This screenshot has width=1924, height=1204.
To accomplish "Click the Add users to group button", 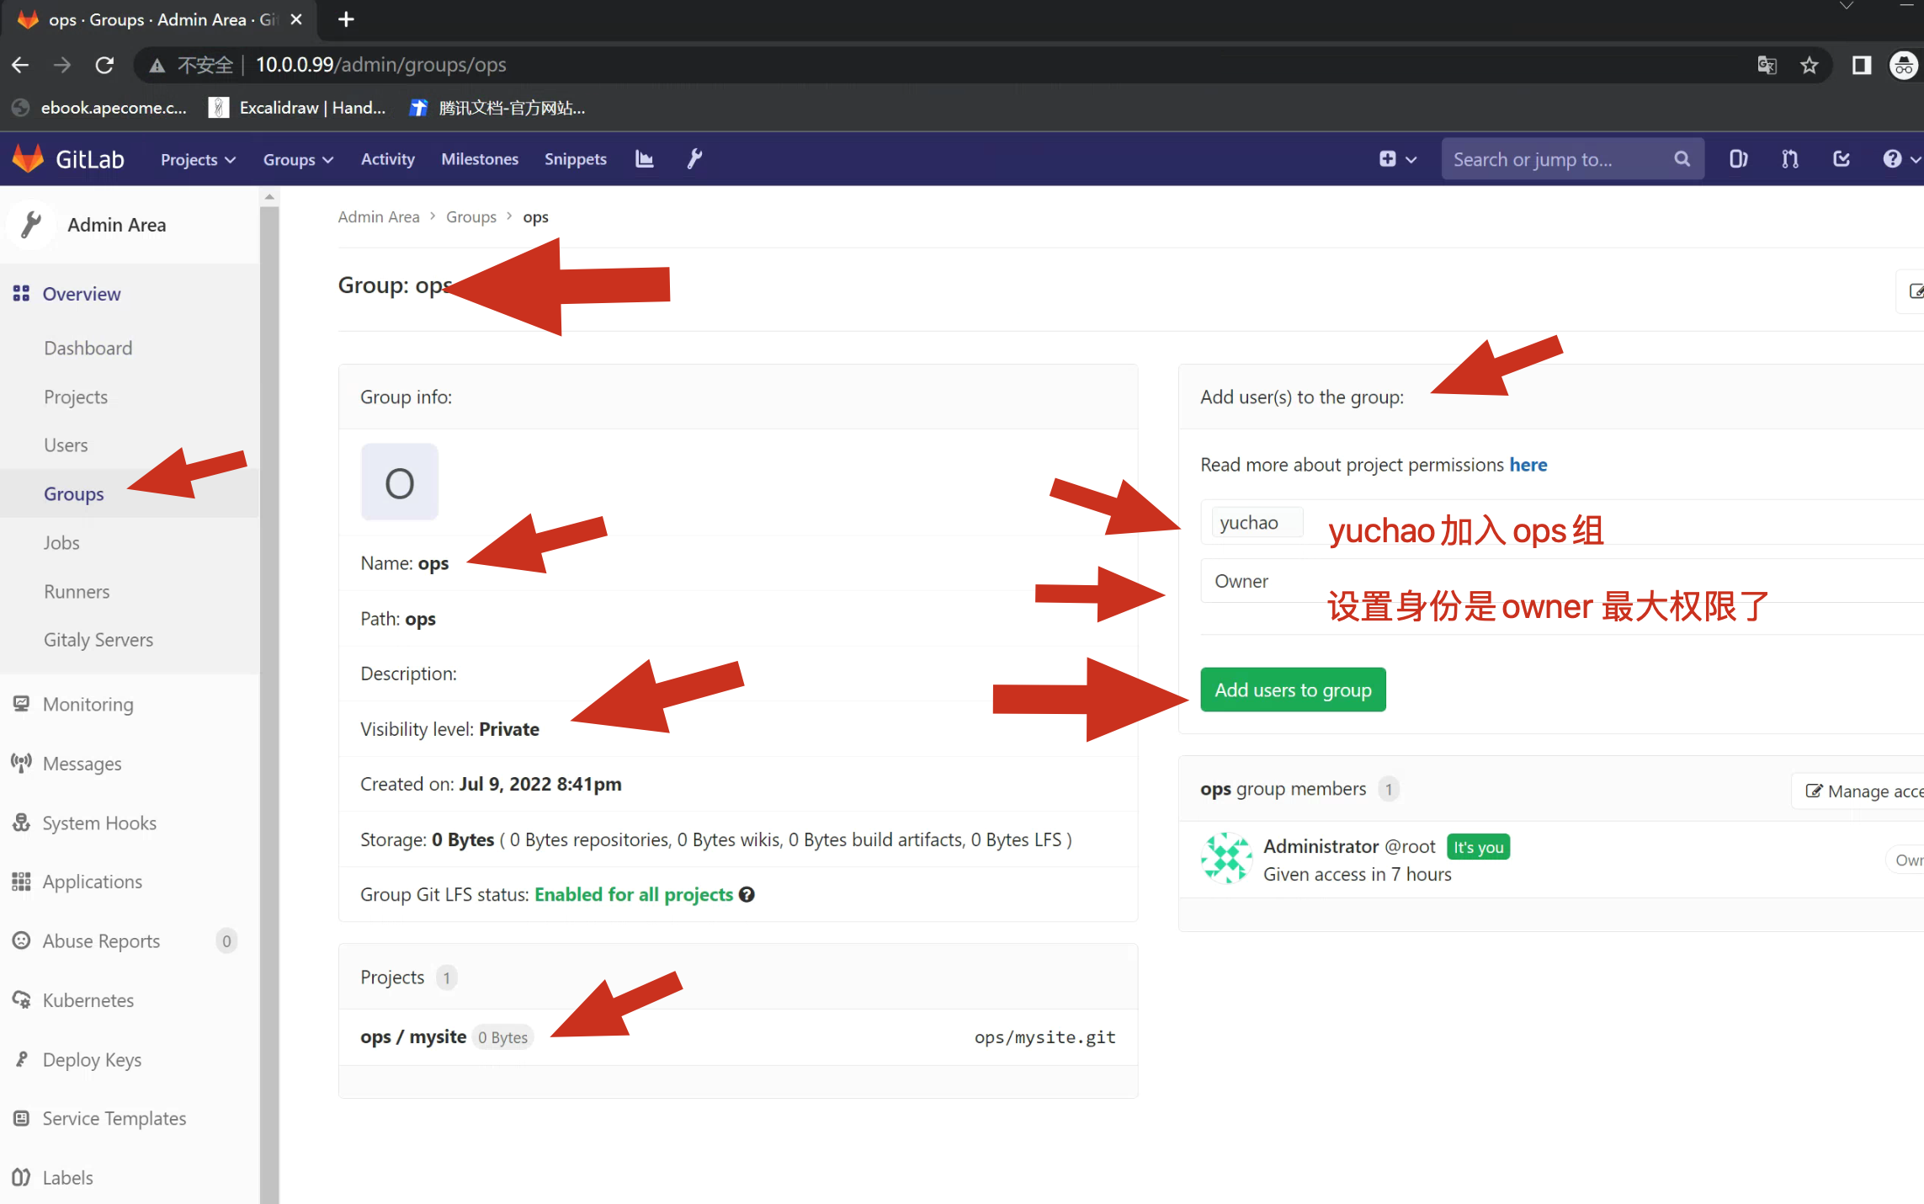I will click(x=1293, y=690).
